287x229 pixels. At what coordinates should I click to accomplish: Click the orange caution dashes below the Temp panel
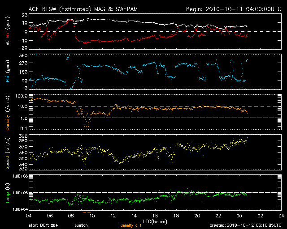click(x=87, y=212)
